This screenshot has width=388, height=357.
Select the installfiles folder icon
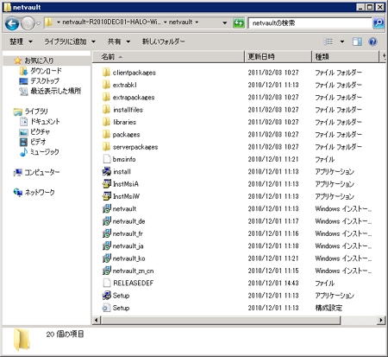tap(106, 110)
